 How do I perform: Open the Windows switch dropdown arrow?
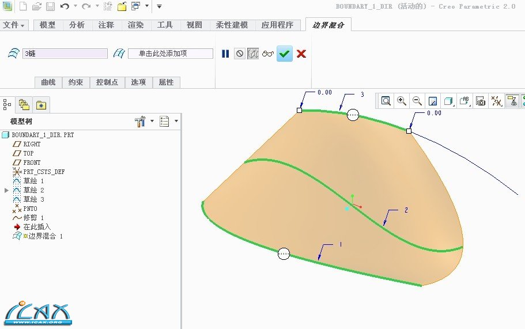pyautogui.click(x=146, y=6)
